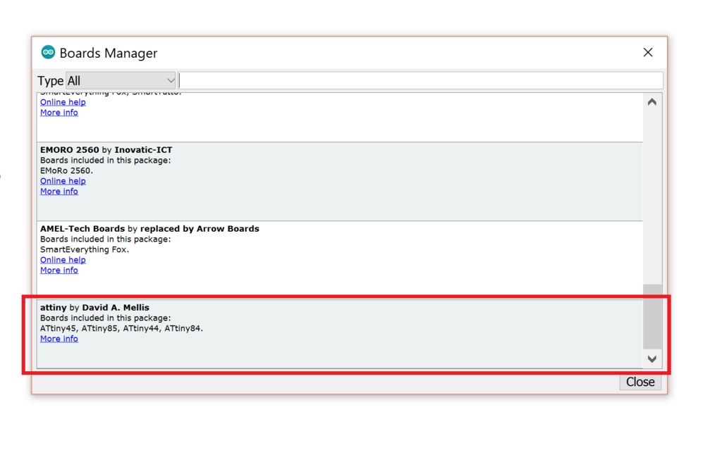The width and height of the screenshot is (722, 474).
Task: Focus the board search filter field
Action: coord(421,81)
